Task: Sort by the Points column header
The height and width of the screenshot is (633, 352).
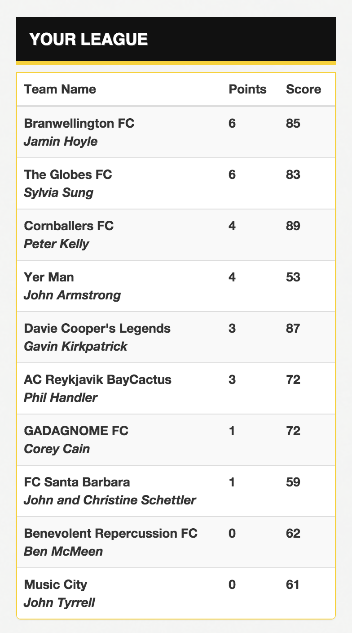Action: point(247,89)
